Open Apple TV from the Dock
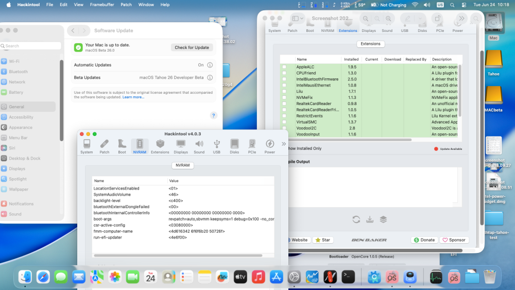This screenshot has height=290, width=515. point(241,277)
